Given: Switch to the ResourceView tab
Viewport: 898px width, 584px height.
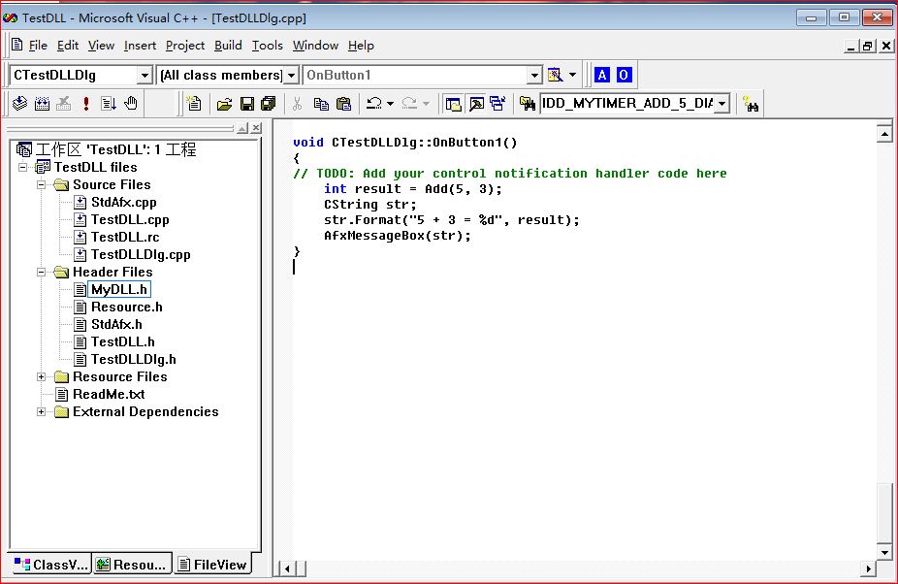Looking at the screenshot, I should coord(132,564).
